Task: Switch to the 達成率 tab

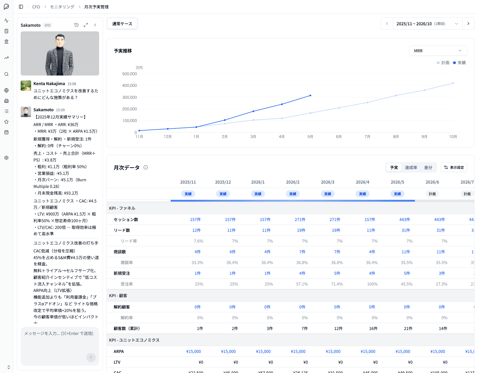Action: [411, 167]
